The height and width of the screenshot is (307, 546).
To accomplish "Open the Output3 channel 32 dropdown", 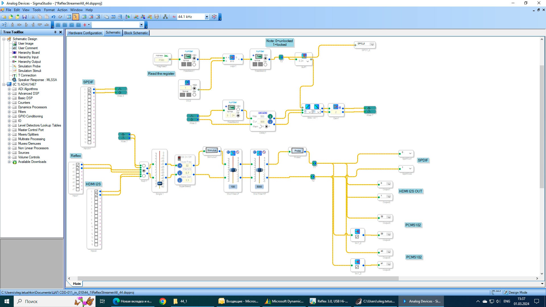I will click(389, 217).
